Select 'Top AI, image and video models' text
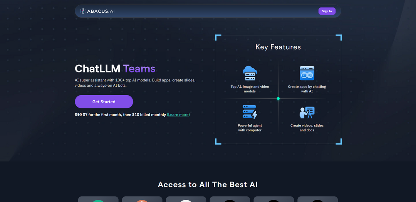 pos(250,89)
